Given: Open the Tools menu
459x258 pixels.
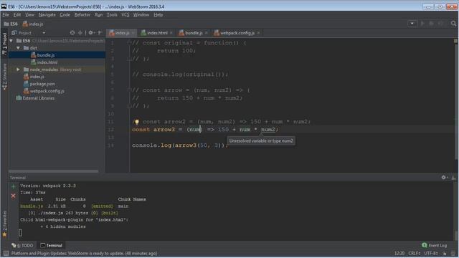Looking at the screenshot, I should pos(112,15).
